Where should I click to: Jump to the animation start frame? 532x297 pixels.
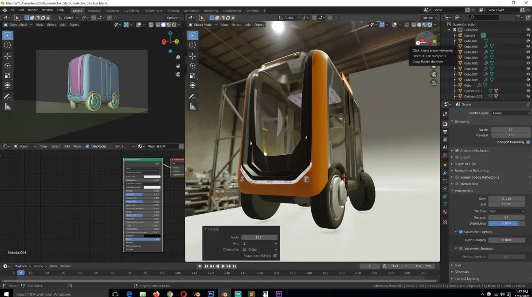click(x=206, y=266)
